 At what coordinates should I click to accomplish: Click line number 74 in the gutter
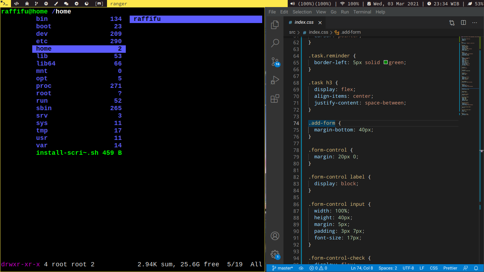coord(296,123)
